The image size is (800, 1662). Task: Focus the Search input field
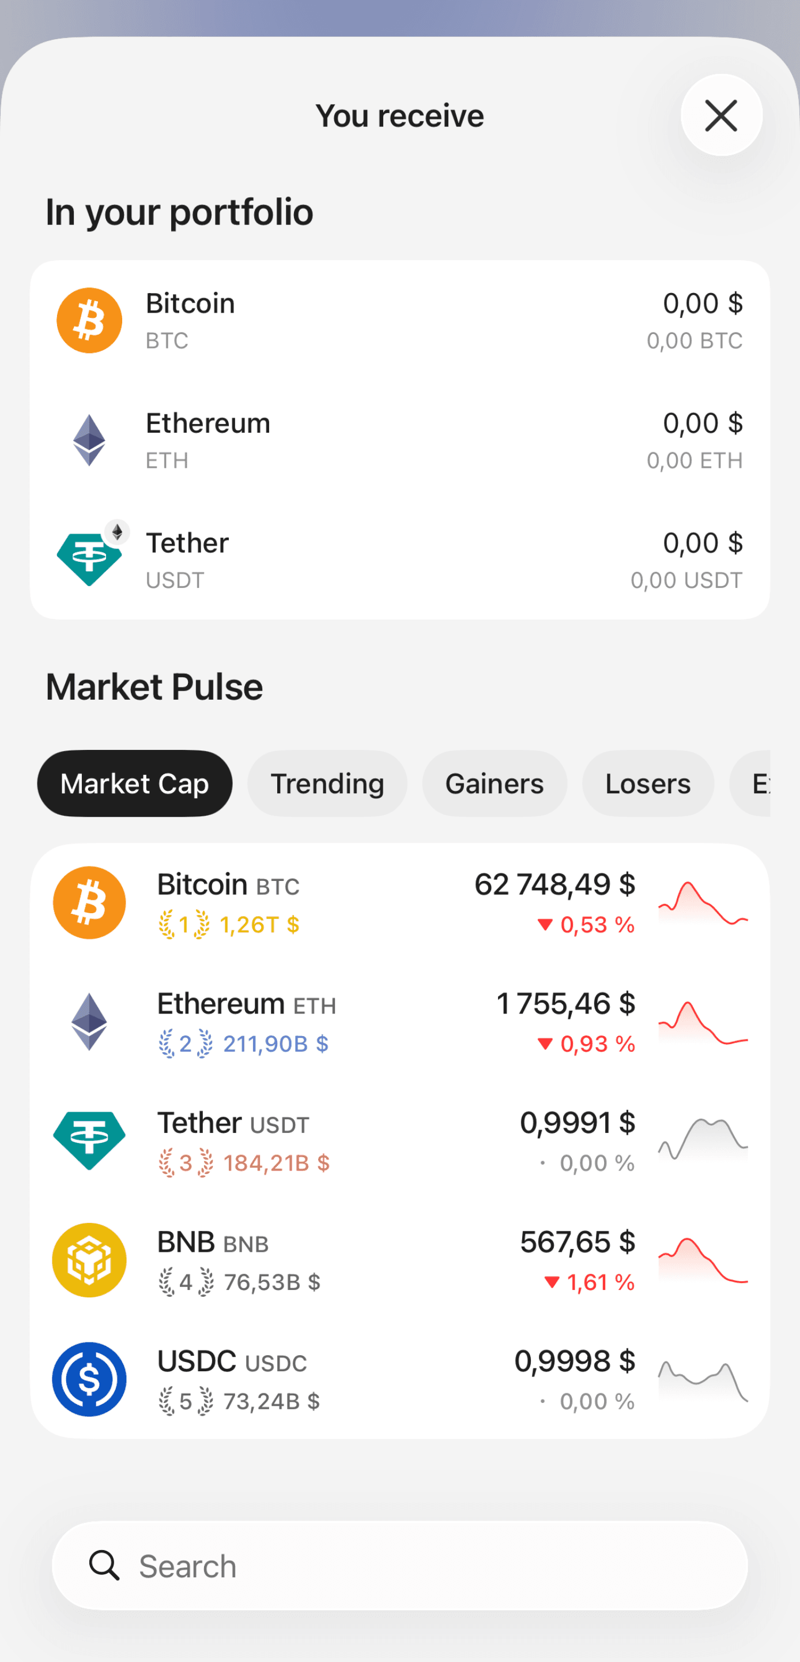pos(399,1565)
